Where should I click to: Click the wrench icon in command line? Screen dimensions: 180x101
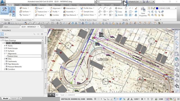tap(53, 95)
